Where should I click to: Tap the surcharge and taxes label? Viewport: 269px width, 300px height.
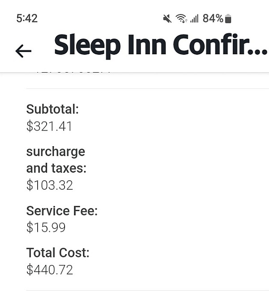coord(56,160)
